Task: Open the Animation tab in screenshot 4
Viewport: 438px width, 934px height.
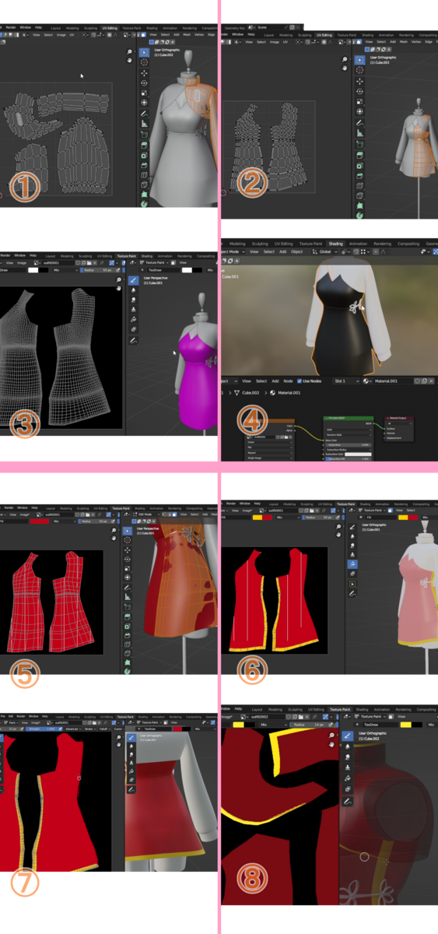Action: [x=358, y=244]
